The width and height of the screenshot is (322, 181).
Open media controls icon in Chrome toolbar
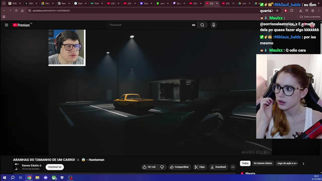[x=307, y=11]
